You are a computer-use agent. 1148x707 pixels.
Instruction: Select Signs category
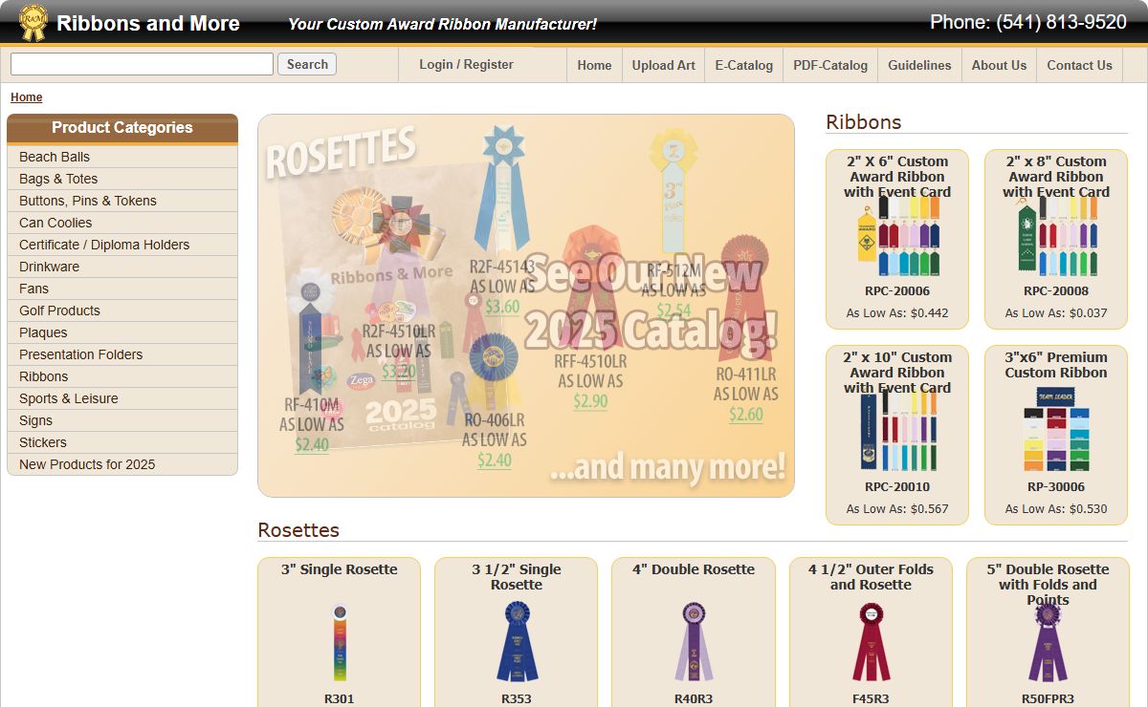(122, 420)
